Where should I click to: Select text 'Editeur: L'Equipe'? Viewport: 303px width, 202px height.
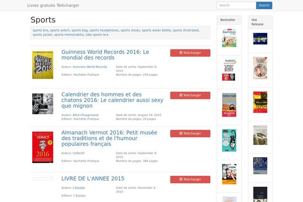click(x=73, y=195)
